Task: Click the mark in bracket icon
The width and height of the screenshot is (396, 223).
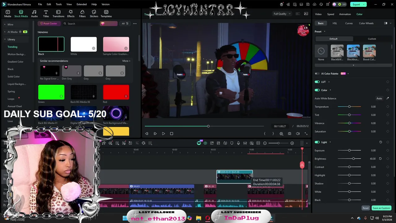Action: (x=265, y=133)
